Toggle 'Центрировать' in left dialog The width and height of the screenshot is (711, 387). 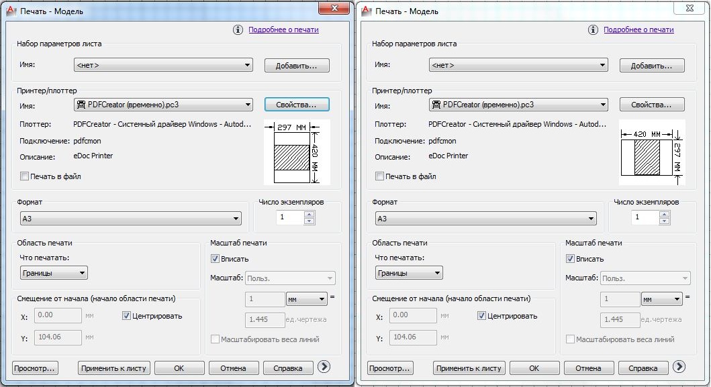click(126, 315)
